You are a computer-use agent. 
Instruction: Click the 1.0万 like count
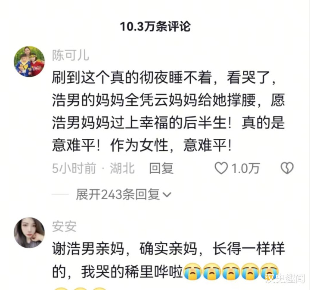point(245,168)
